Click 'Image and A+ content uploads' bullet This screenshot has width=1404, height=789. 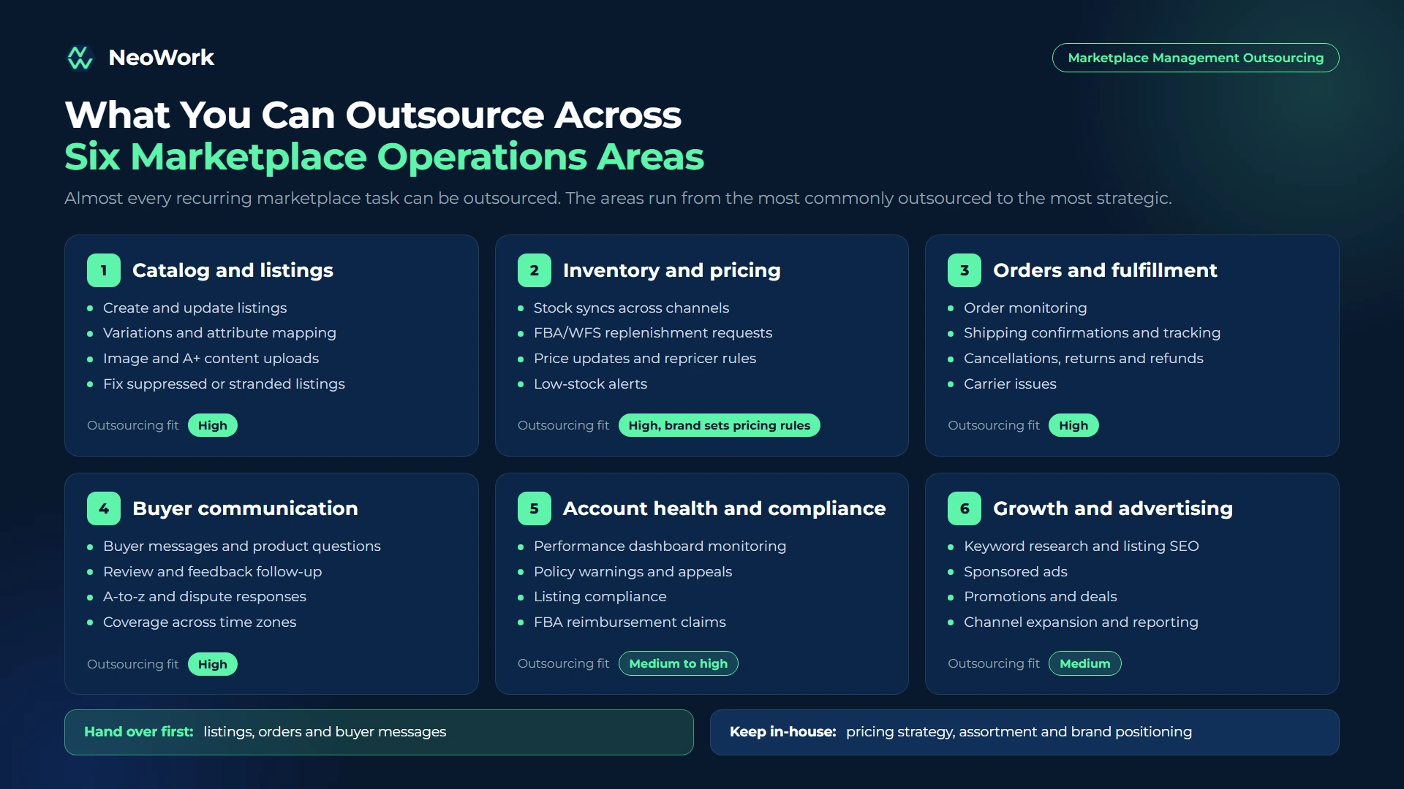[211, 359]
